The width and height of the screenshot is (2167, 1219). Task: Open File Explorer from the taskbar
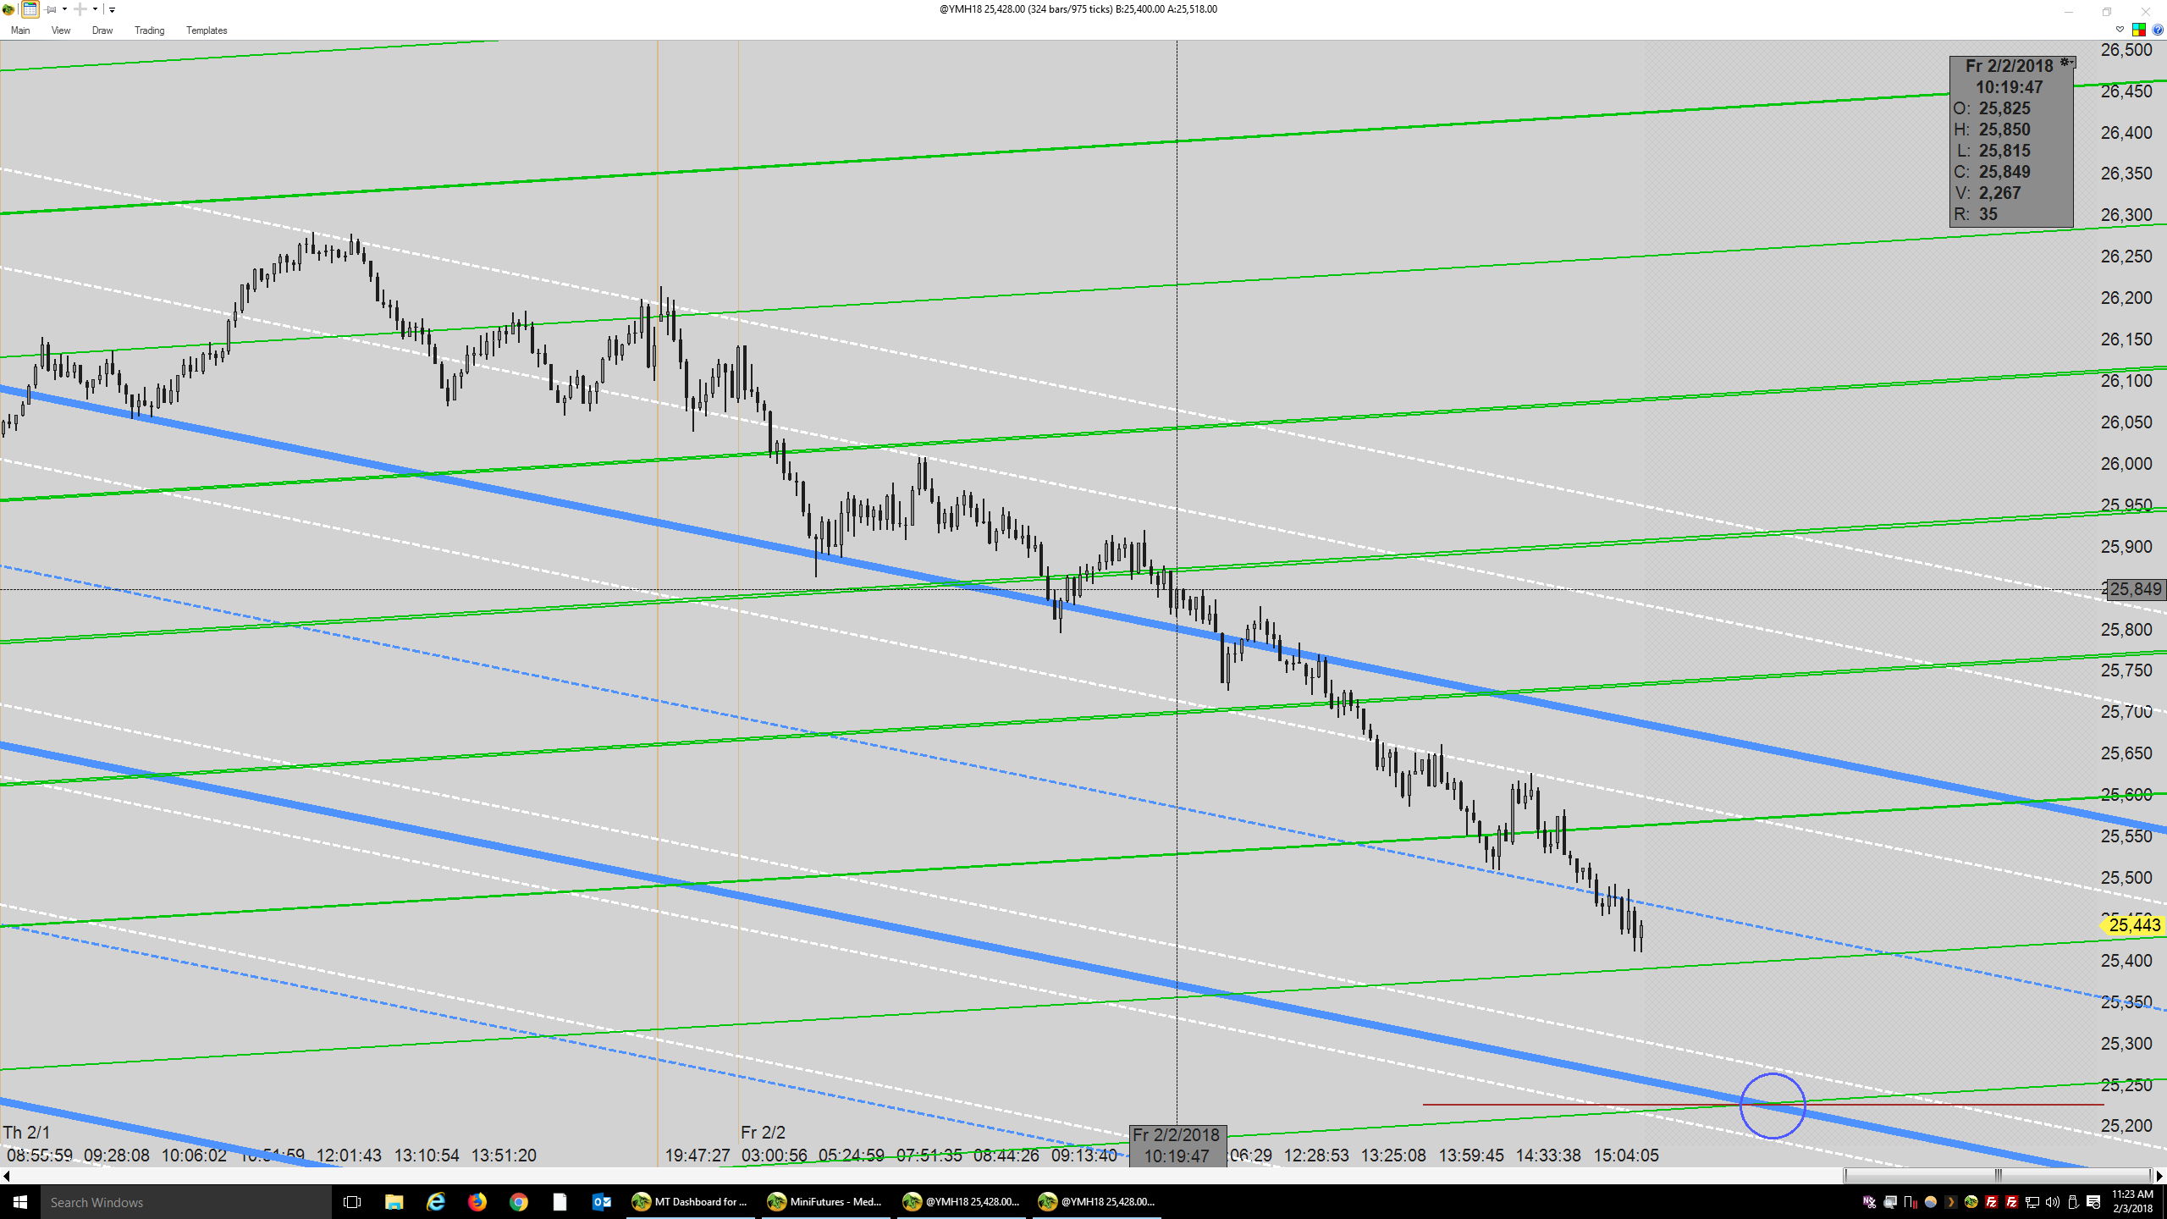point(394,1202)
